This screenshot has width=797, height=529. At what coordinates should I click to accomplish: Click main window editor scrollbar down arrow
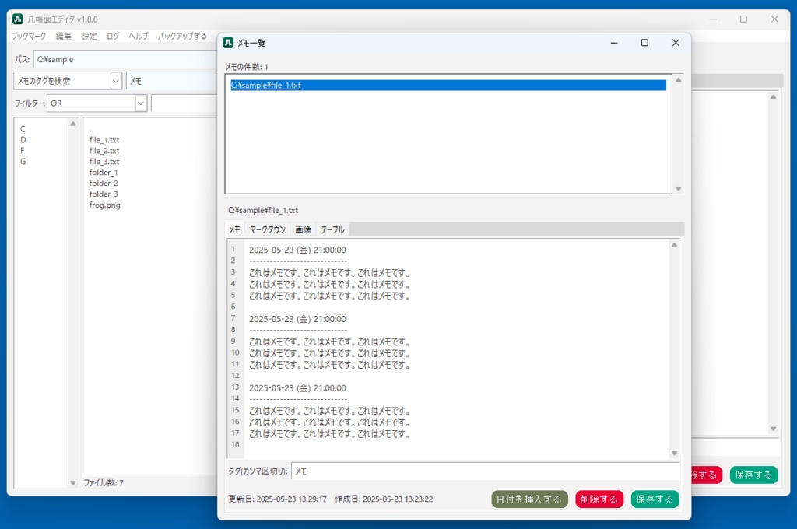[x=773, y=429]
